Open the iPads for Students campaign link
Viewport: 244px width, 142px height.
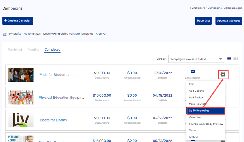(x=53, y=75)
